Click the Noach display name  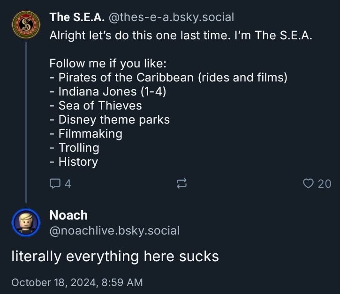(68, 215)
